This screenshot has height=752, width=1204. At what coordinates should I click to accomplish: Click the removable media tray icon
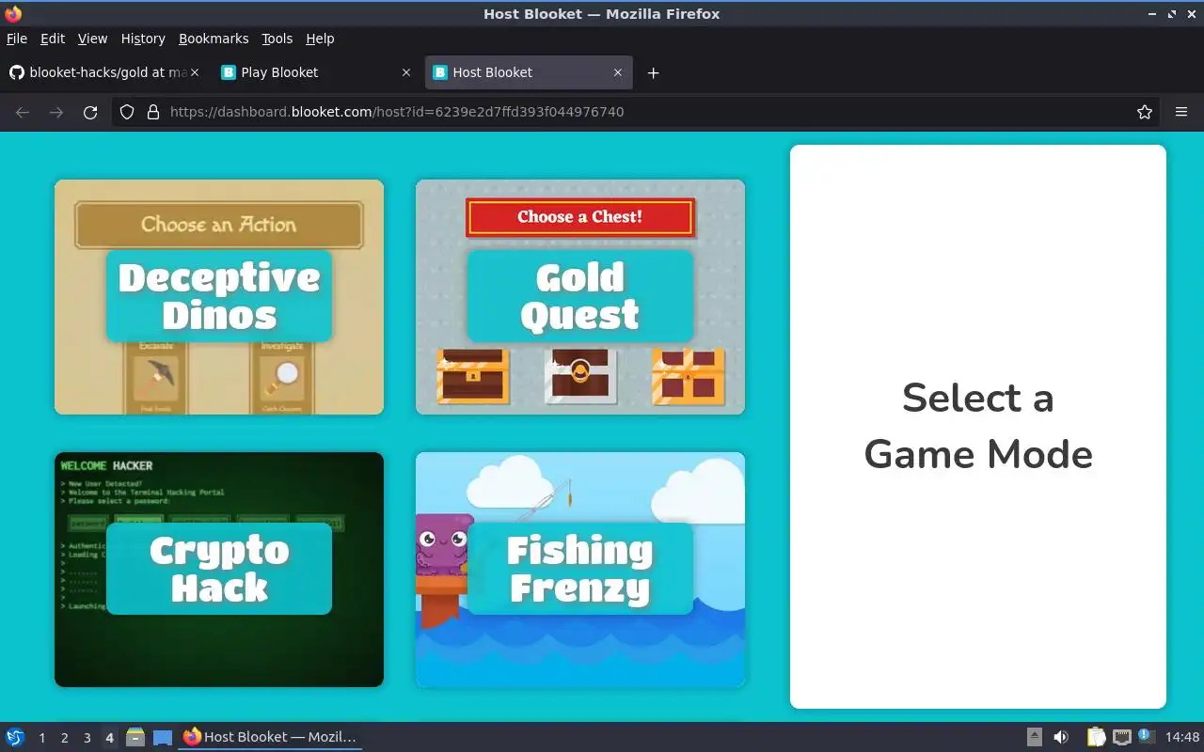tap(1034, 737)
